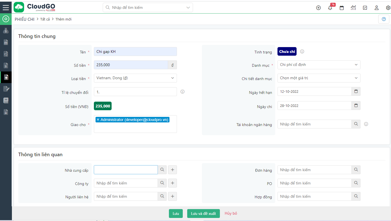Open the tasks checkbox icon in header
The width and height of the screenshot is (391, 221).
[x=365, y=8]
